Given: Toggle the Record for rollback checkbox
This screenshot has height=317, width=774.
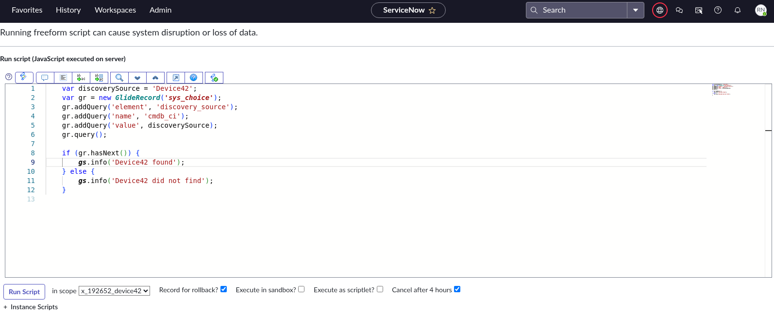Looking at the screenshot, I should click(224, 289).
